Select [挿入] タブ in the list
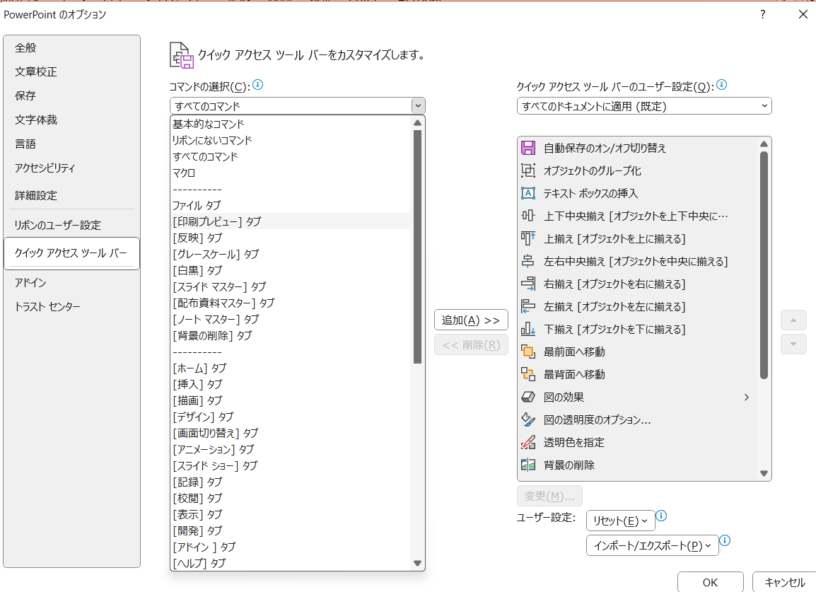 (x=291, y=384)
